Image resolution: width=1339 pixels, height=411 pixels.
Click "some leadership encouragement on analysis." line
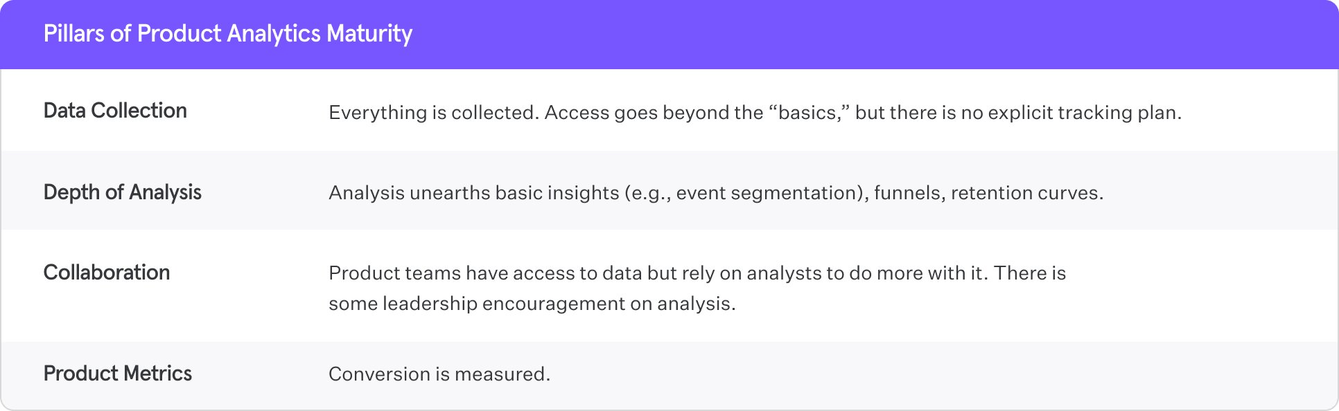click(532, 304)
